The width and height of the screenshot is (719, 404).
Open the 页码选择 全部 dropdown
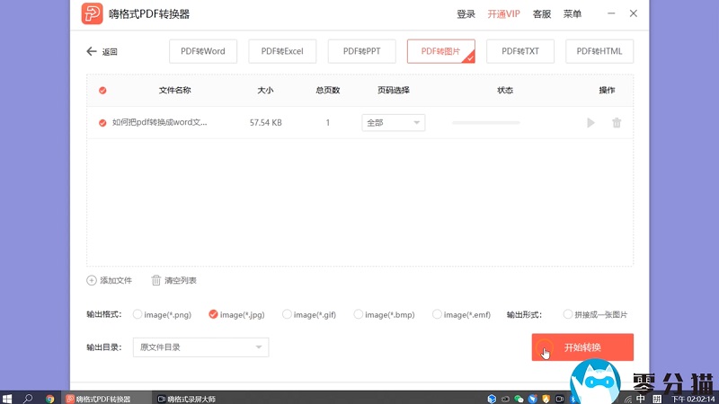[394, 123]
